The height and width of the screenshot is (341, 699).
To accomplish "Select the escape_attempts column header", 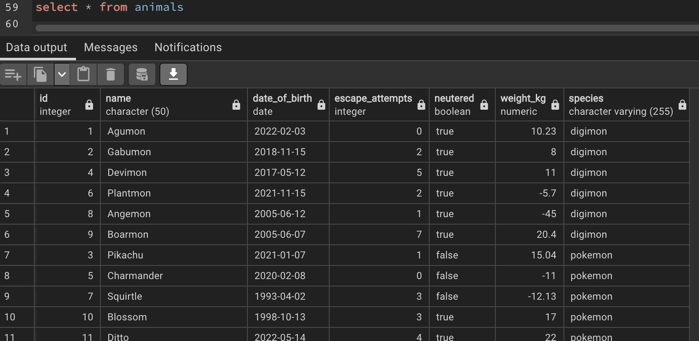I will (379, 105).
